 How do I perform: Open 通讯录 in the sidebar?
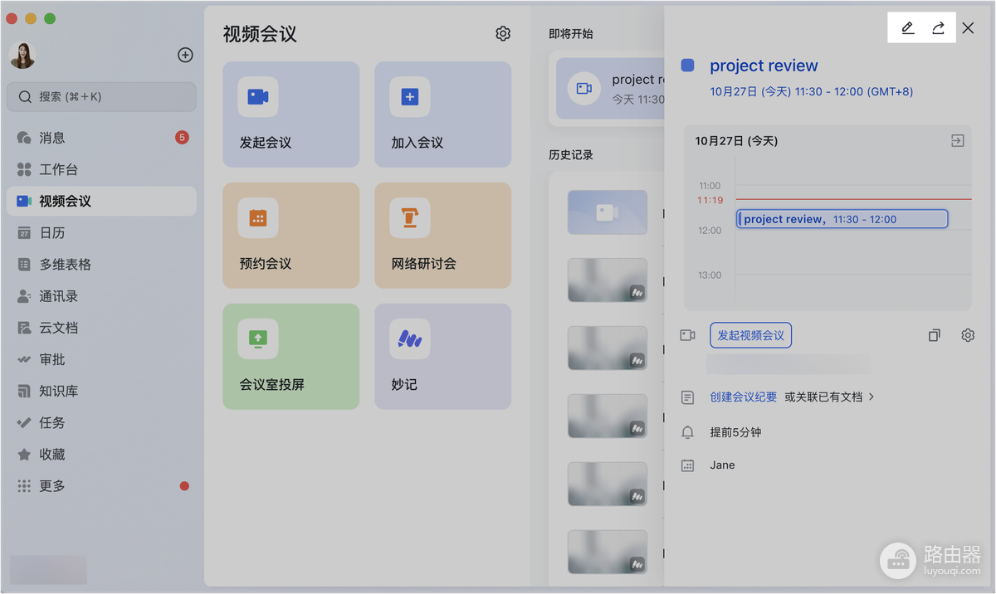coord(101,296)
